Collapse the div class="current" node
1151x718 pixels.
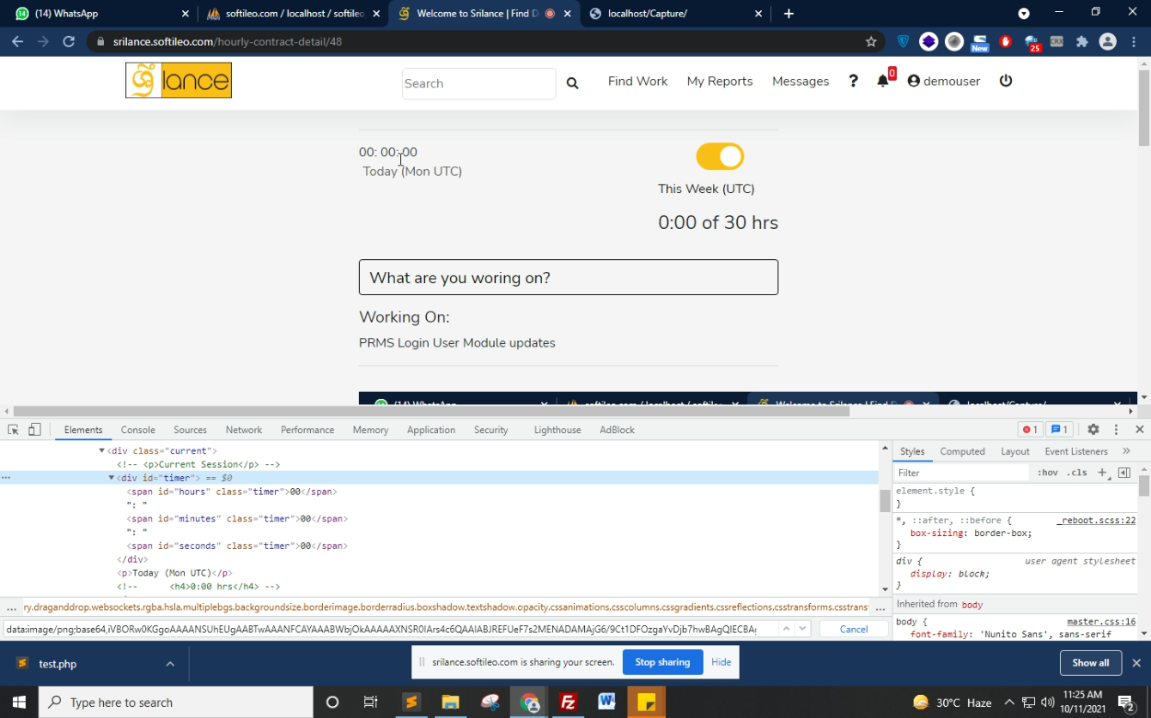click(101, 450)
